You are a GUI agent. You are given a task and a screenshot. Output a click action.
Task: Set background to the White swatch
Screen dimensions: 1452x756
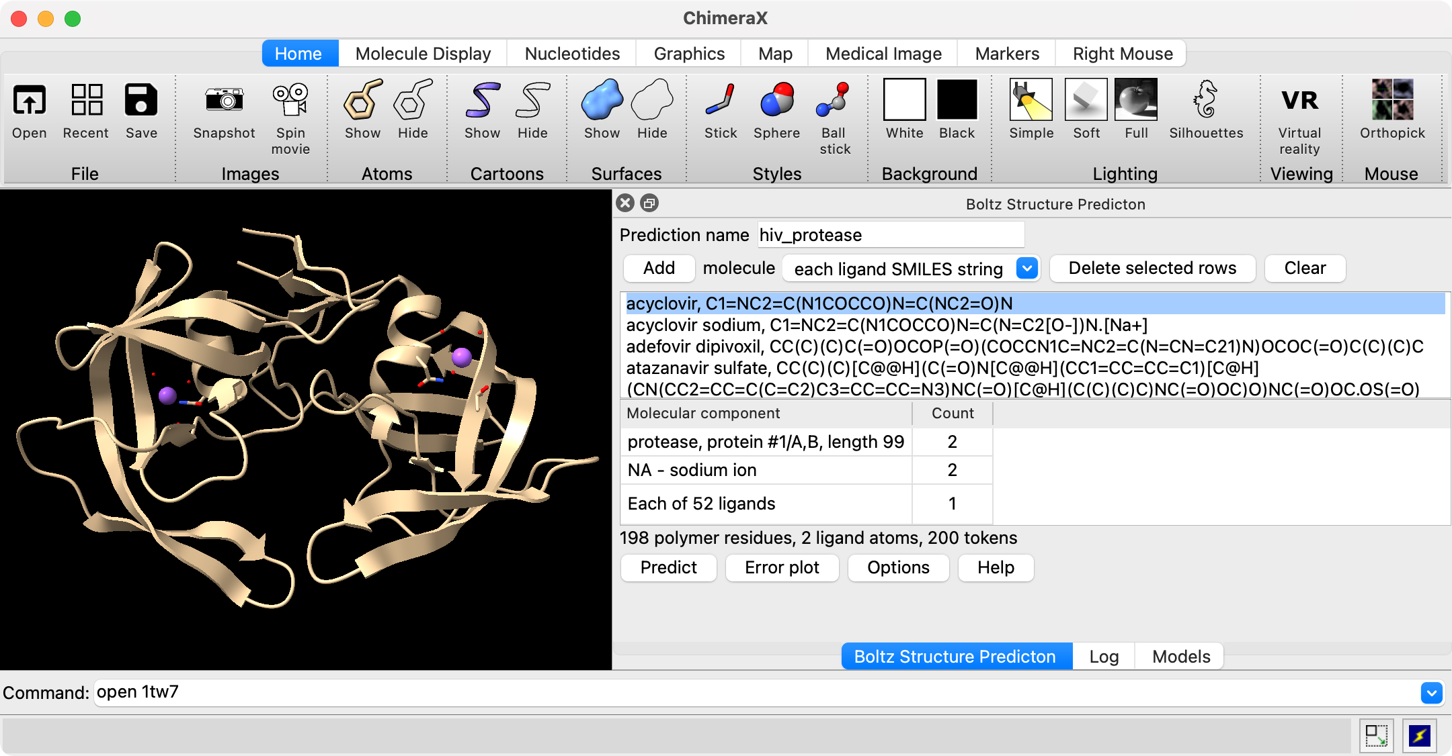pos(904,101)
